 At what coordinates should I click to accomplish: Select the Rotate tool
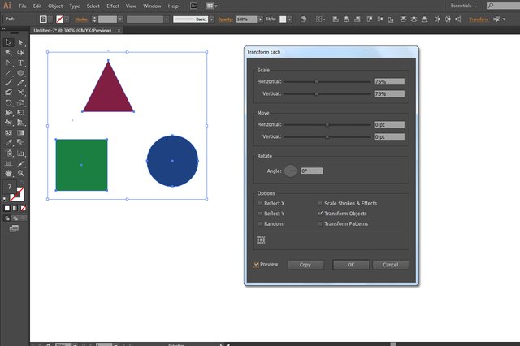pyautogui.click(x=8, y=102)
